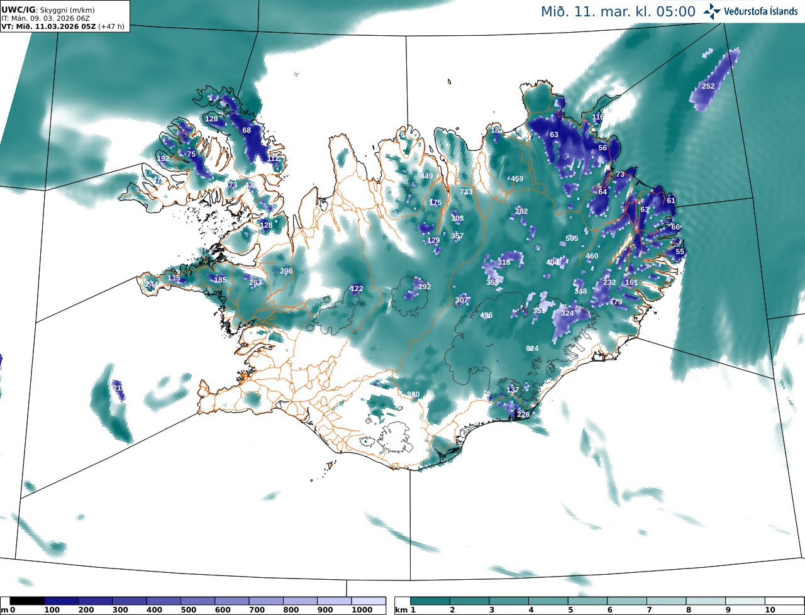Click the 733 visibility value

click(466, 192)
